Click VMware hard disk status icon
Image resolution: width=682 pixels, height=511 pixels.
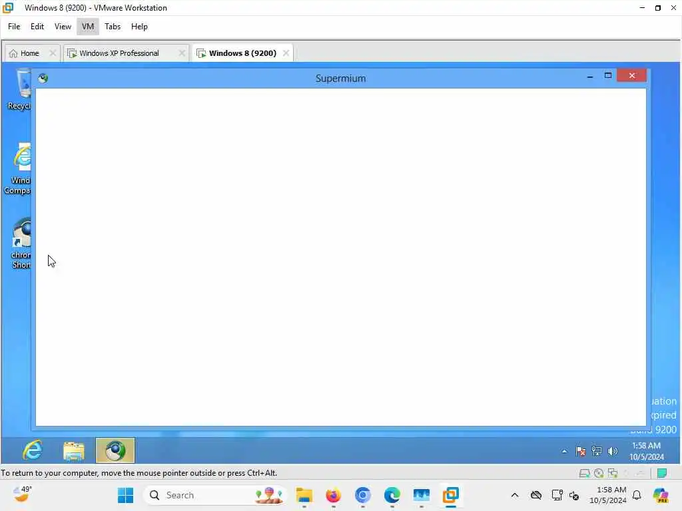pyautogui.click(x=584, y=473)
